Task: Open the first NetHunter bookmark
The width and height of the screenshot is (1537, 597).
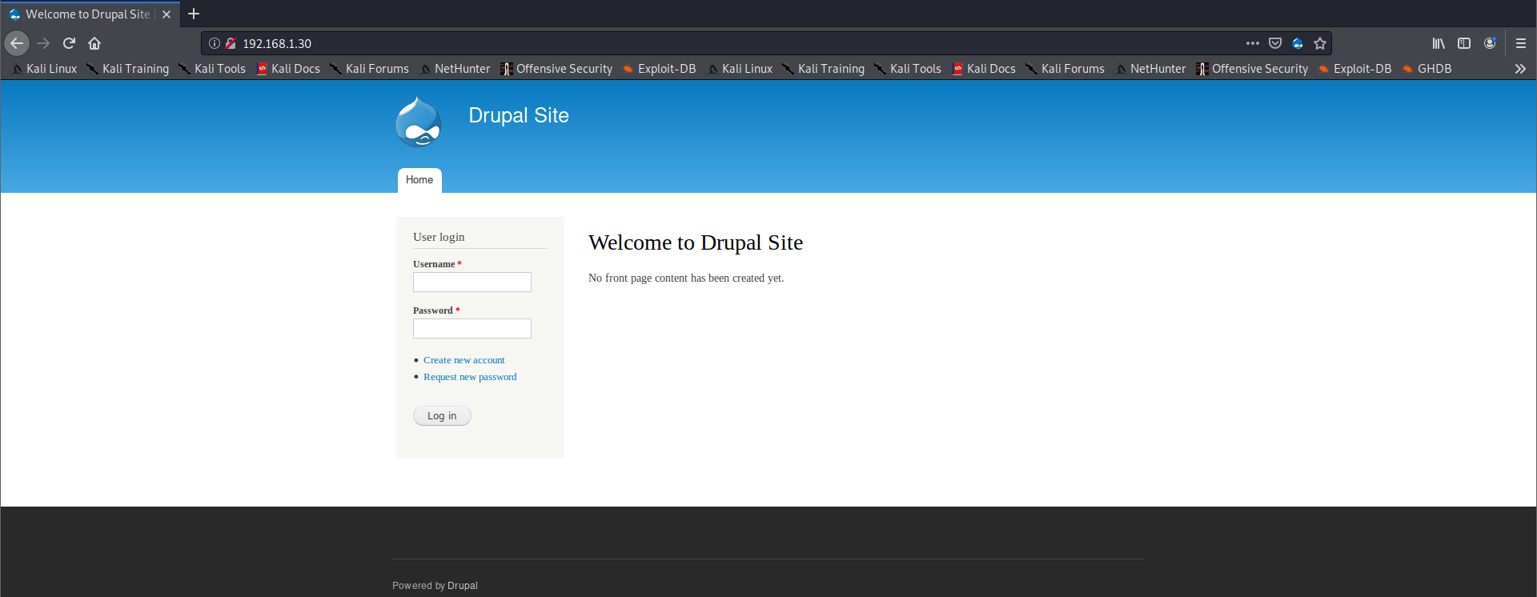Action: pos(455,69)
